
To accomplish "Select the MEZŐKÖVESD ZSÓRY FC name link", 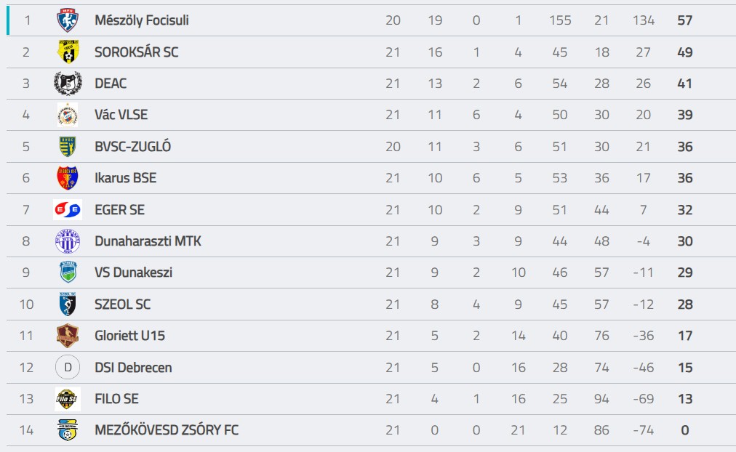I will click(167, 430).
